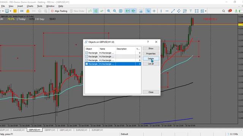Select the rectangle shapes tool
This screenshot has width=243, height=136.
tap(197, 11)
